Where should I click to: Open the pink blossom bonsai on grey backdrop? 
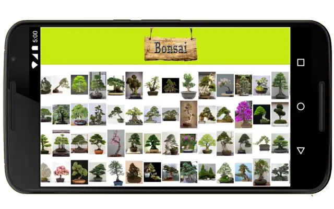pos(225,86)
